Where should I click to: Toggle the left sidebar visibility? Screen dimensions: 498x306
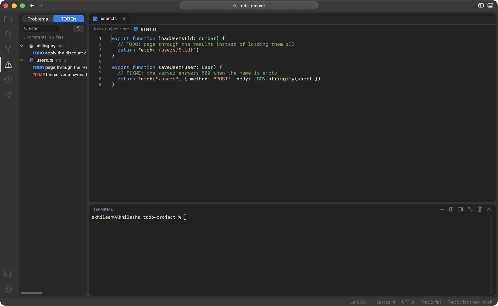tap(481, 6)
